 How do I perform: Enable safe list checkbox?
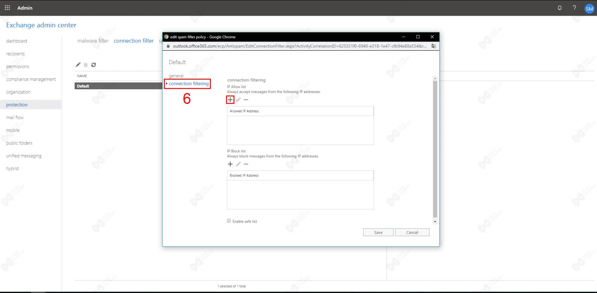tap(229, 221)
